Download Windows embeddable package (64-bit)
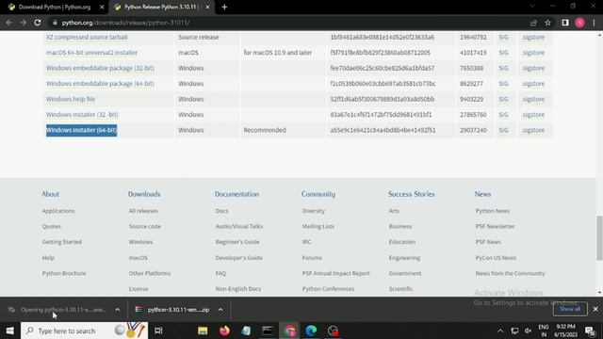This screenshot has width=603, height=339. point(100,84)
